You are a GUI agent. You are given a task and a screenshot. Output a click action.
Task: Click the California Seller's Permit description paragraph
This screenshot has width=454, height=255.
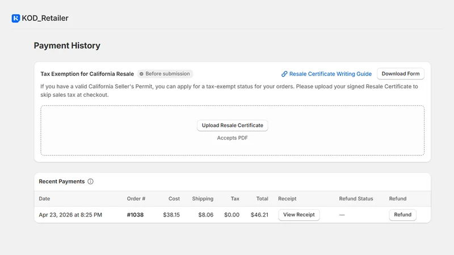coord(229,91)
